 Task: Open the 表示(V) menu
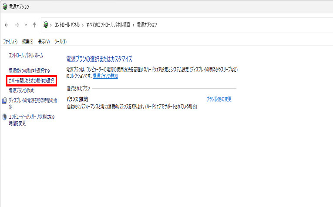click(x=44, y=42)
